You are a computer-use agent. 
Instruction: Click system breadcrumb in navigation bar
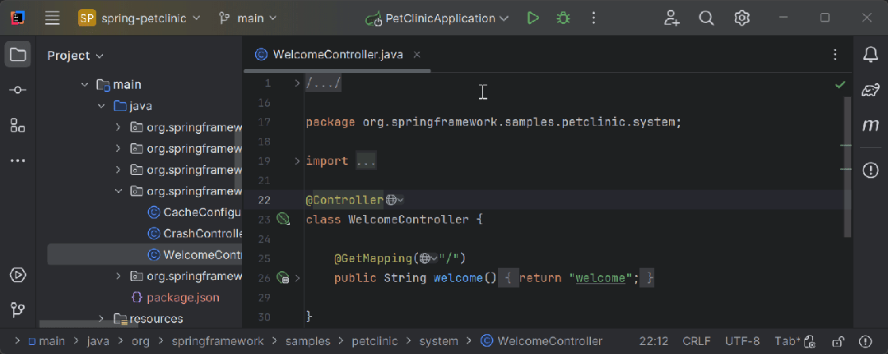coord(439,341)
